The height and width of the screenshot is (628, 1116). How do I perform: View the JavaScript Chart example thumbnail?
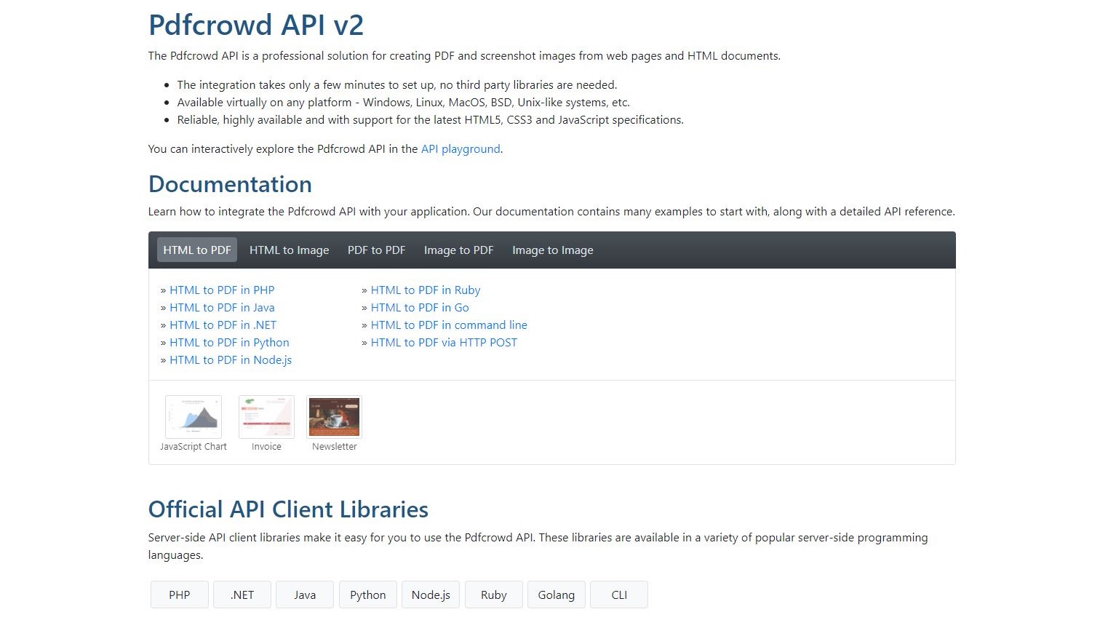(x=194, y=416)
